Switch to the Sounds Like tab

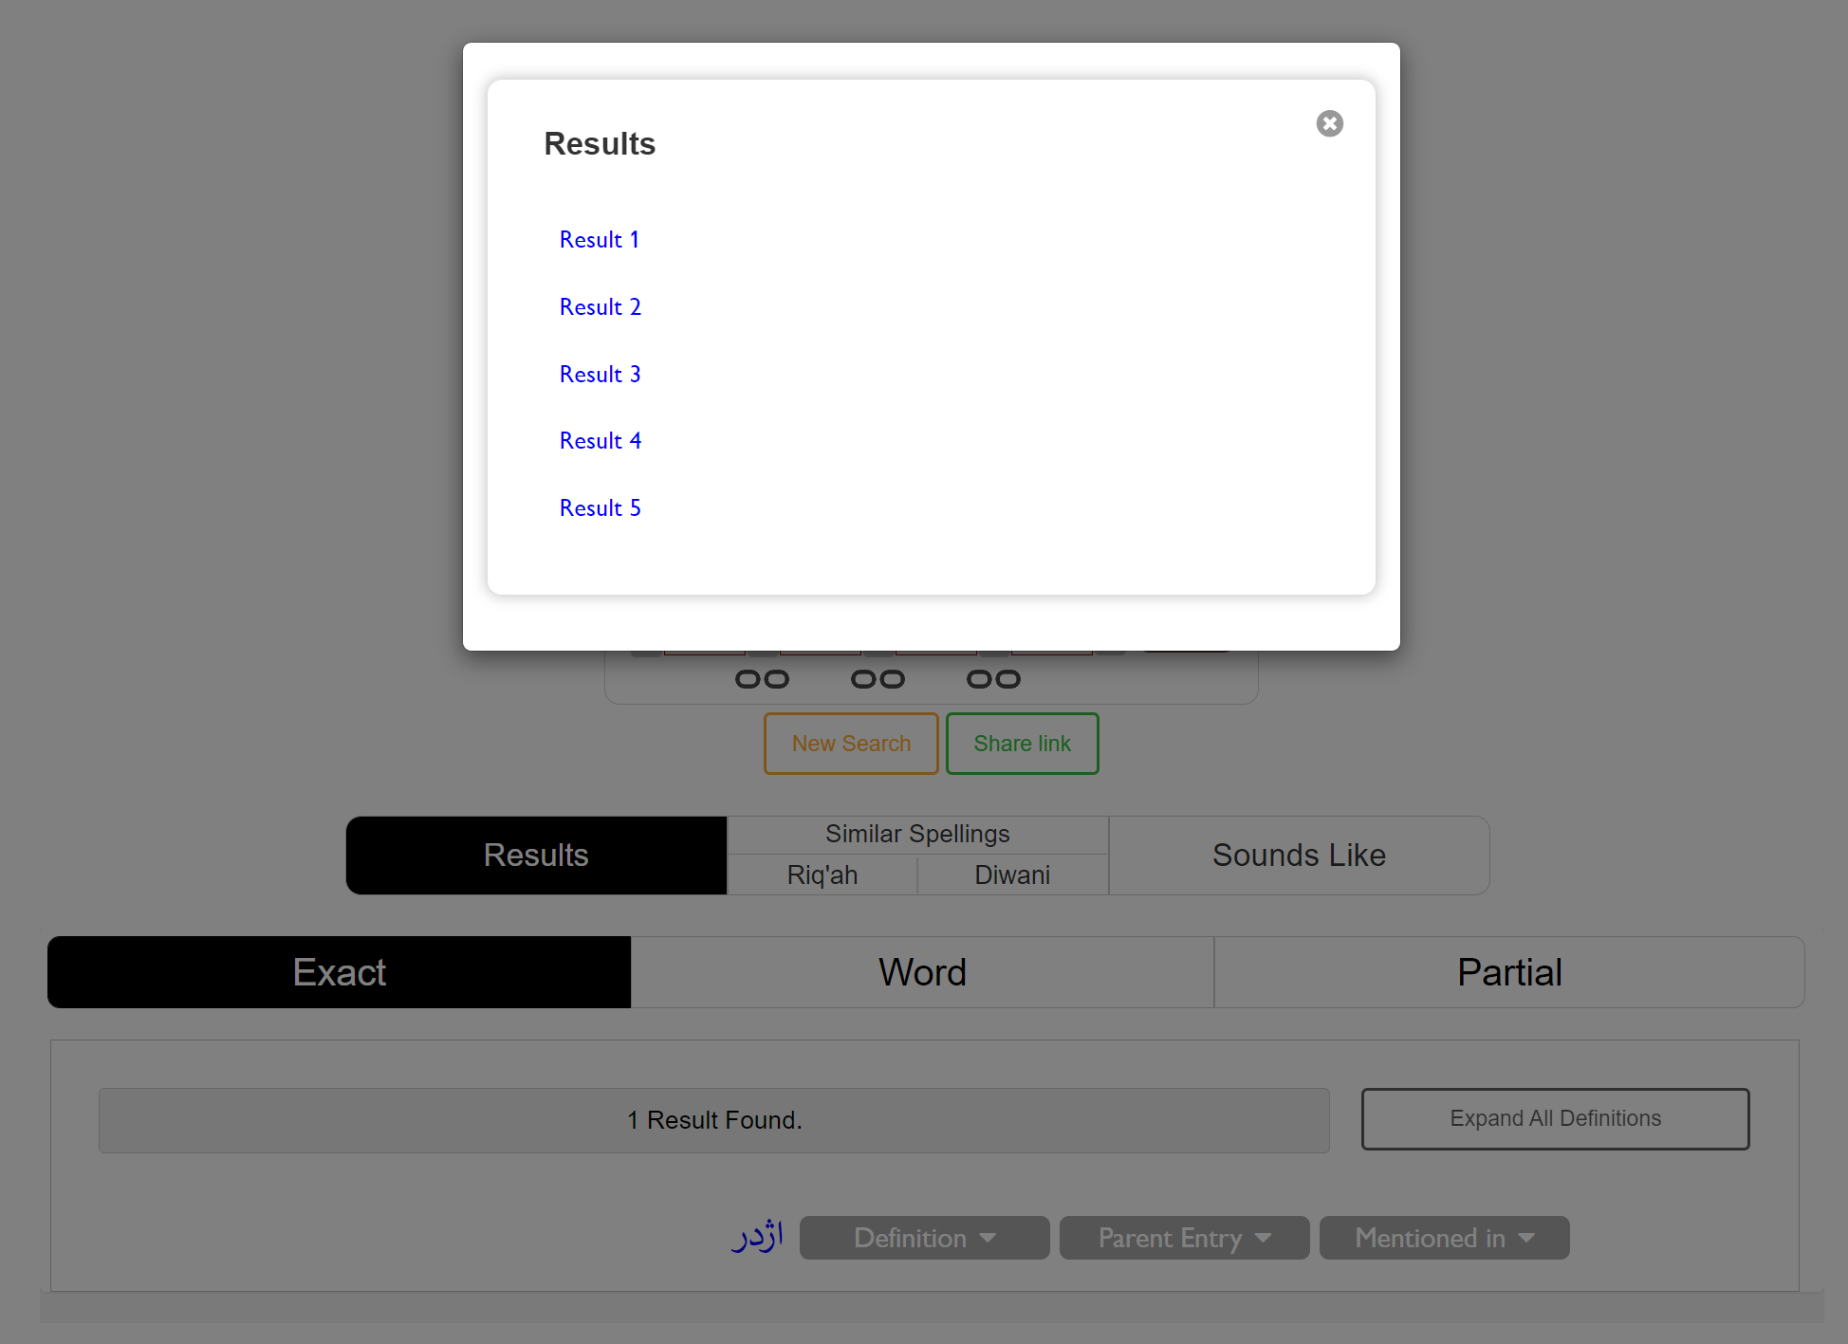click(1299, 856)
